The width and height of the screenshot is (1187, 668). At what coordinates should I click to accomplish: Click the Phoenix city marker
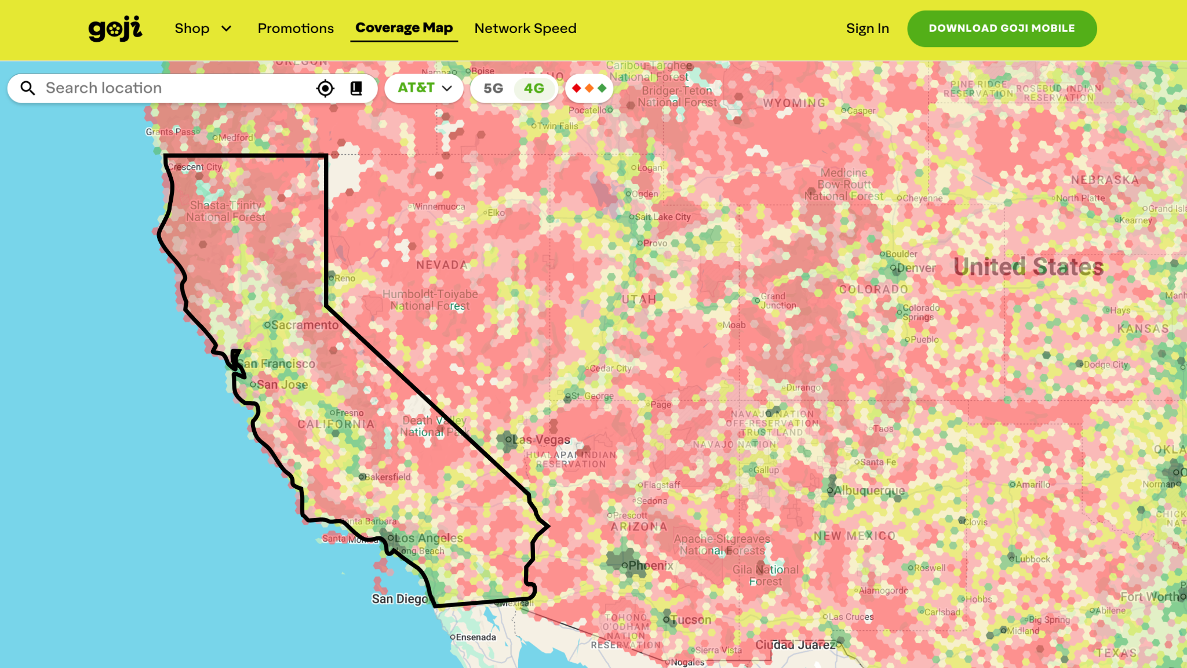point(625,565)
